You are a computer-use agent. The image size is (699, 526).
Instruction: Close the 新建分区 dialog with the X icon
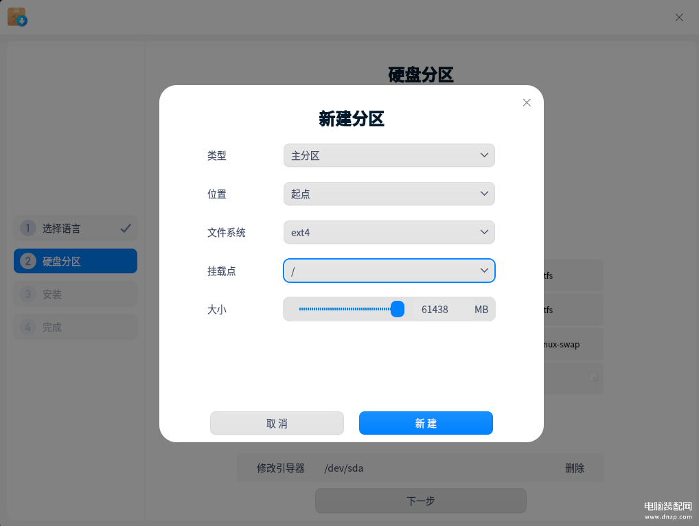pos(527,102)
